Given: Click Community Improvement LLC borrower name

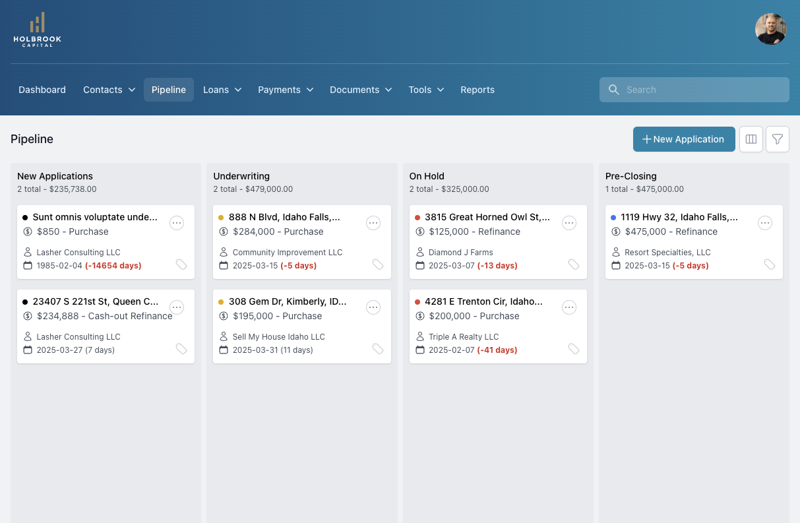Looking at the screenshot, I should click(288, 252).
